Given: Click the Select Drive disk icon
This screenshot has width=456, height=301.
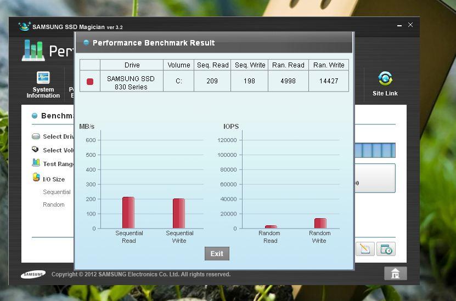Looking at the screenshot, I should (x=36, y=137).
